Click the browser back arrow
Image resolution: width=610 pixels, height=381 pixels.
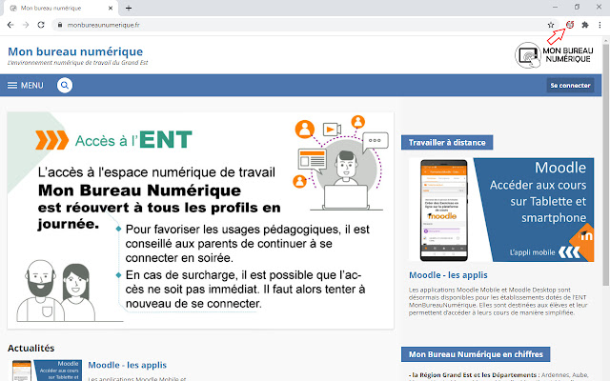[x=10, y=25]
